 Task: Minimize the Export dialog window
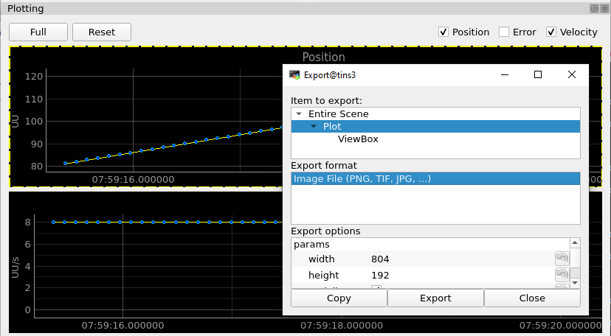pos(505,74)
